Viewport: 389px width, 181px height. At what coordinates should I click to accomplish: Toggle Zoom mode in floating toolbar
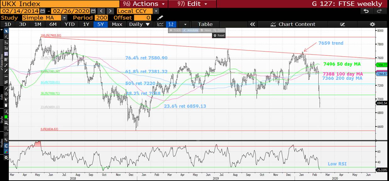[219, 30]
